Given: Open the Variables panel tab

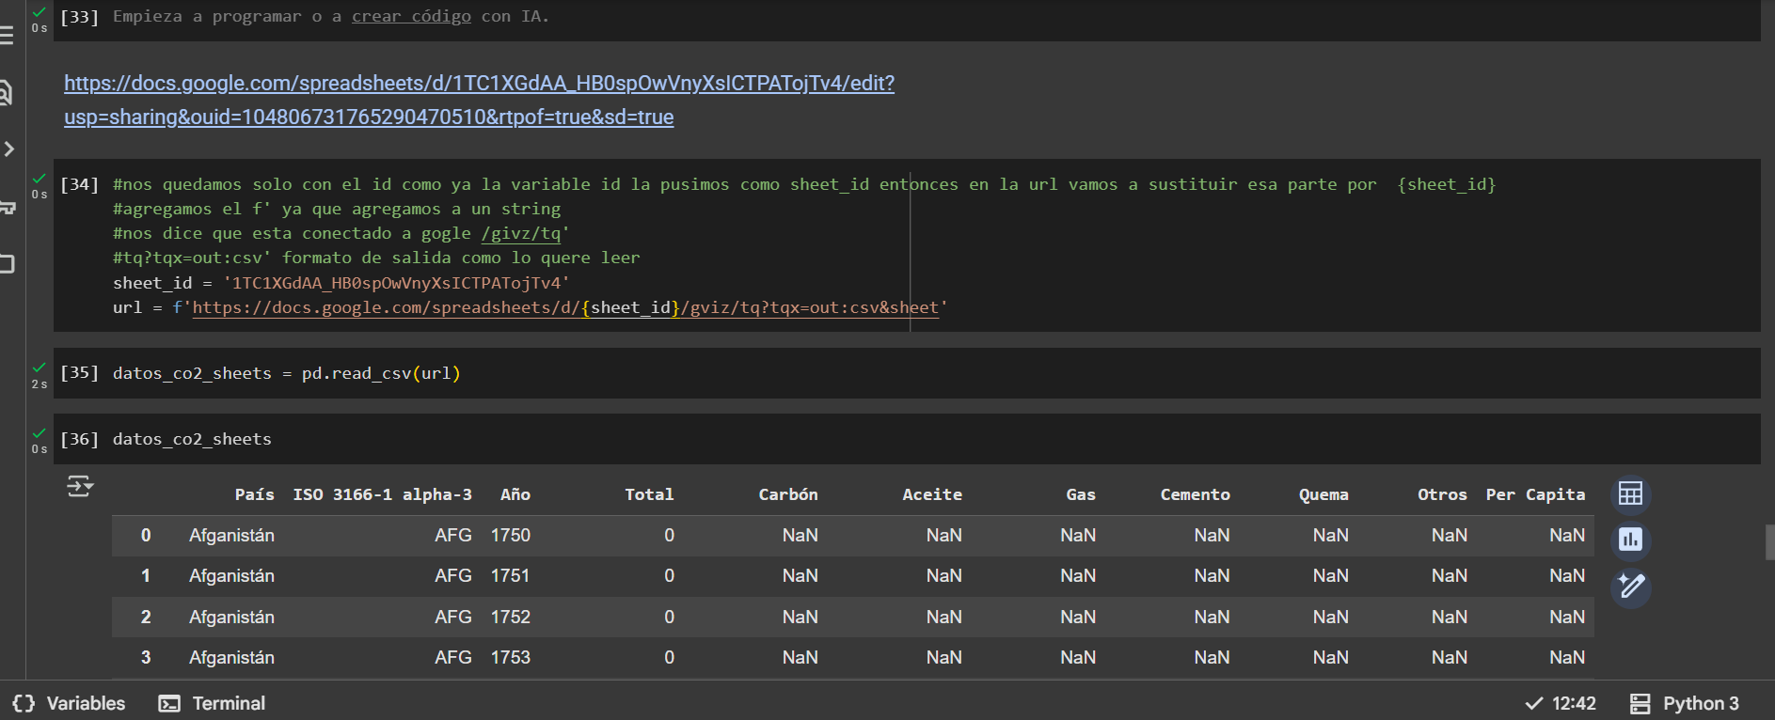Looking at the screenshot, I should pyautogui.click(x=69, y=703).
